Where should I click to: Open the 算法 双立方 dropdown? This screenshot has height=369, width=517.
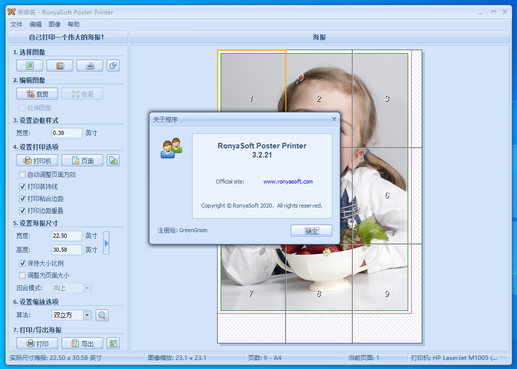[x=87, y=315]
